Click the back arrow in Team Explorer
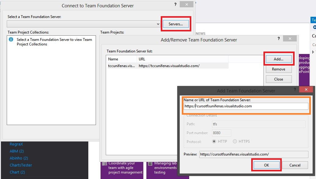Screen dimensions: 316x179 coord(314,27)
